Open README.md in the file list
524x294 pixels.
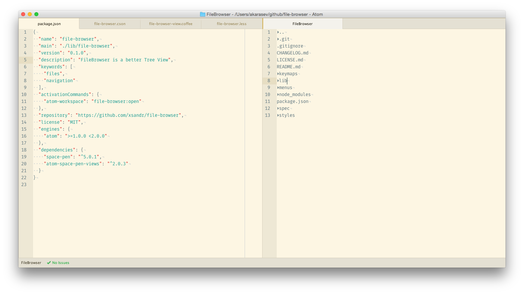289,67
